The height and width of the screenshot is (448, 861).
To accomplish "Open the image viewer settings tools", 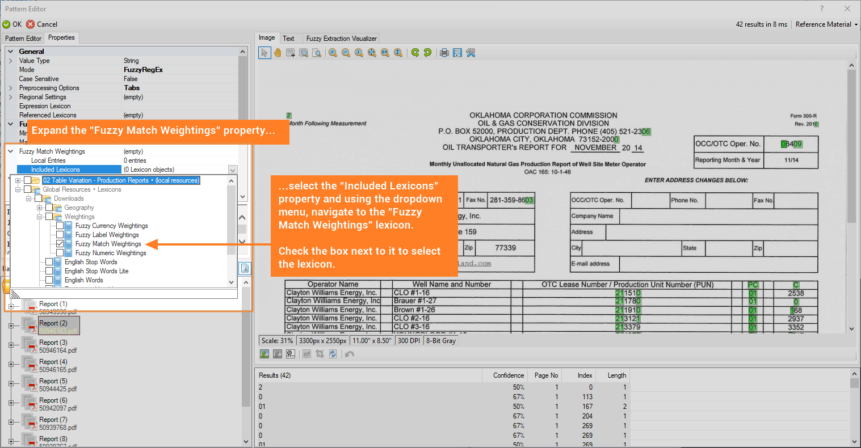I will coord(471,53).
